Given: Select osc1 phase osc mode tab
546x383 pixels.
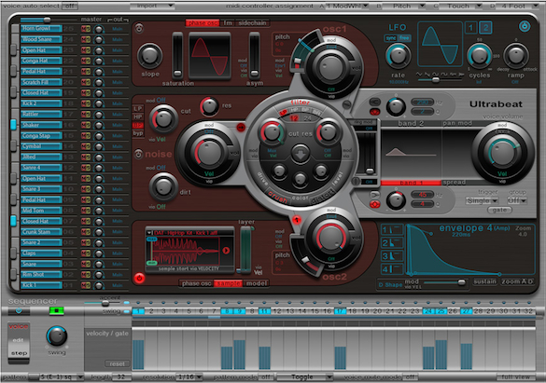Looking at the screenshot, I should point(203,23).
